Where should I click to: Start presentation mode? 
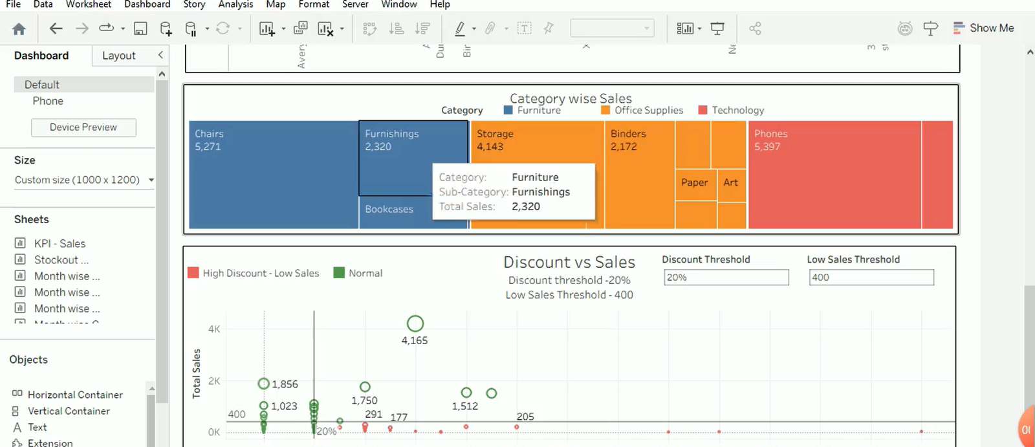coord(717,28)
